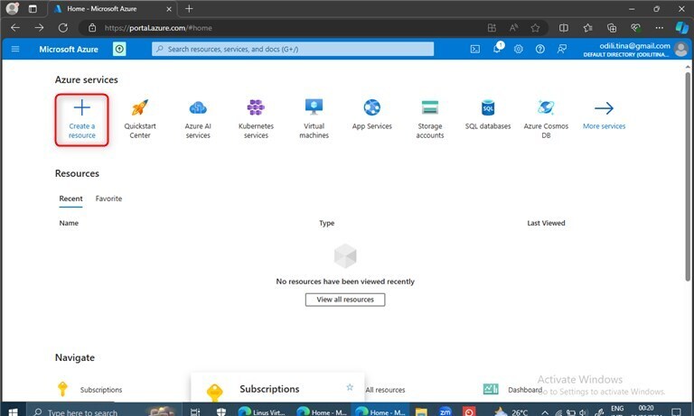Open browser Settings and more ellipsis

click(x=659, y=28)
